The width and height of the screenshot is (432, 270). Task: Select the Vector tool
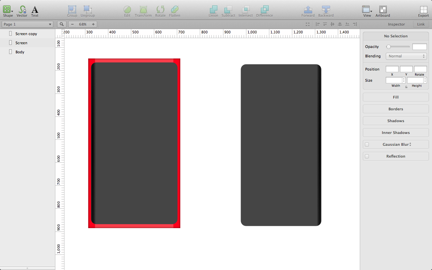22,10
